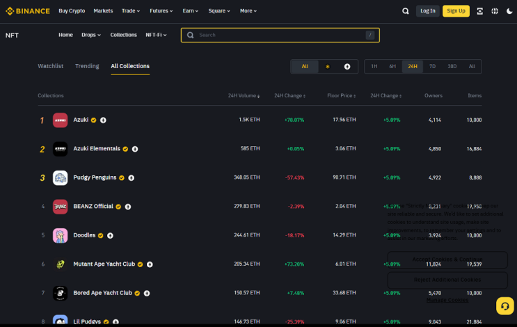Focus the NFT search field
This screenshot has width=517, height=327.
click(x=280, y=35)
